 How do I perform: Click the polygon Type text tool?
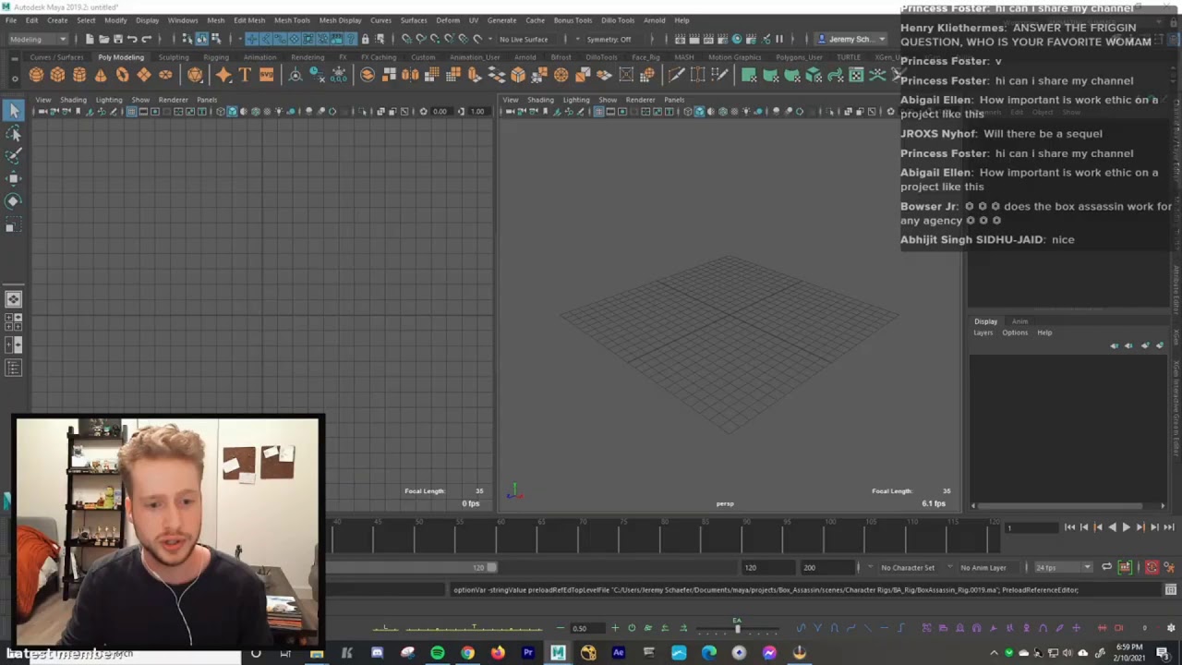(x=245, y=75)
